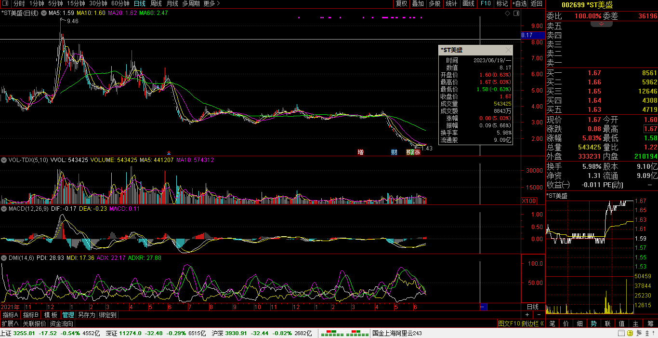
Task: Select the 指标B tab
Action: [31, 315]
